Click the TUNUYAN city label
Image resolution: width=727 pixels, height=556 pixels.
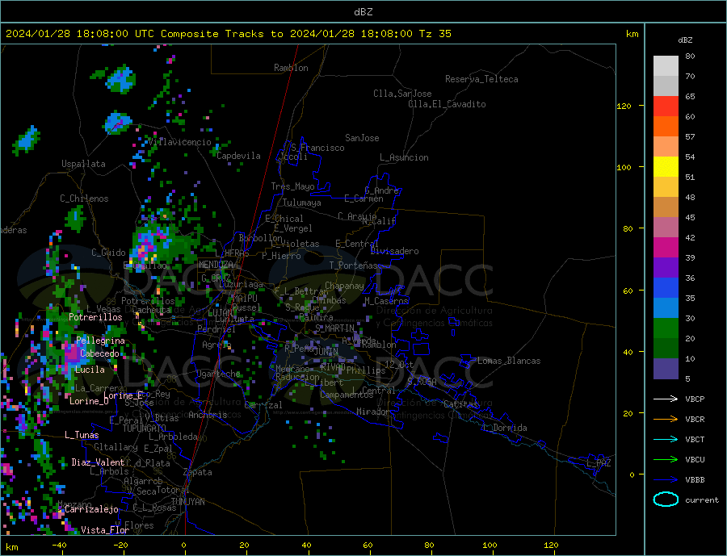(187, 502)
